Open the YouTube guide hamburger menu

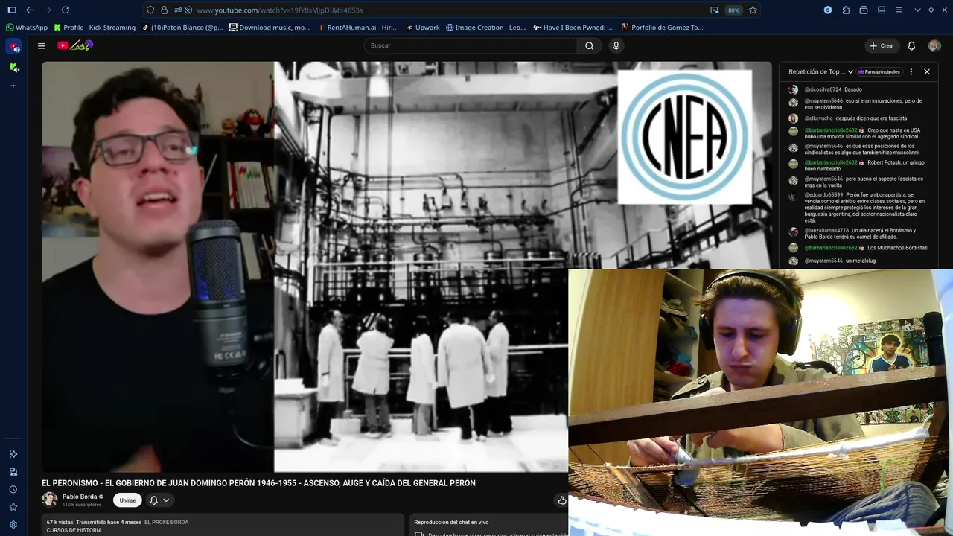click(42, 45)
